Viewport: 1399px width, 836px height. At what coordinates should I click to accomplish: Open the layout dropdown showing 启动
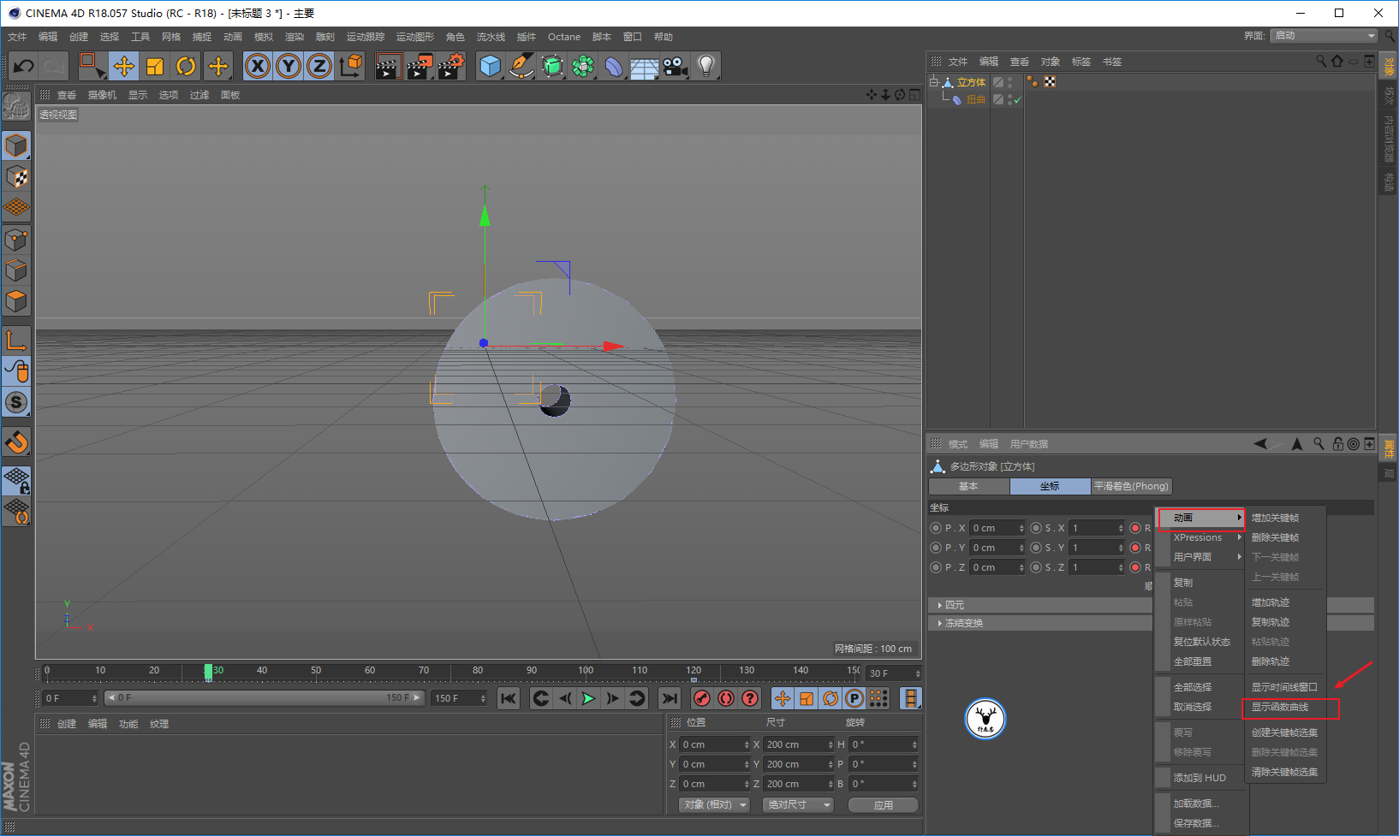(1324, 35)
